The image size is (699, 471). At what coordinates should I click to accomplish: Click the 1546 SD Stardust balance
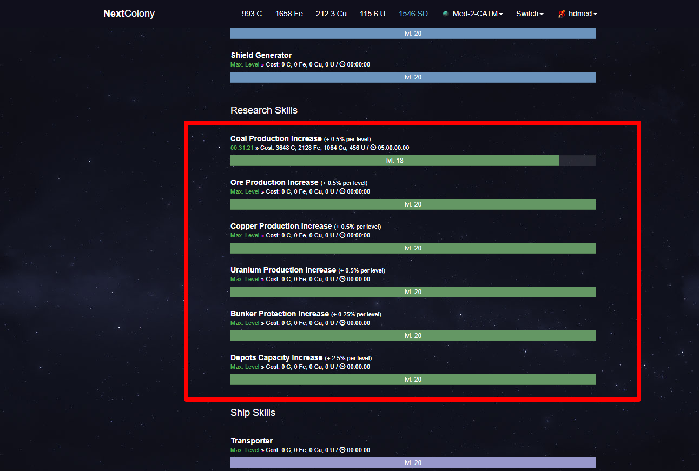click(x=413, y=14)
